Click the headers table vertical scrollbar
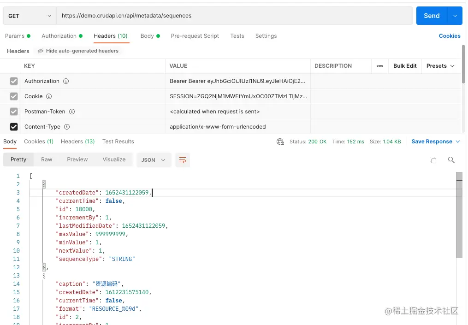Screen dimensions: 468x325 pos(463,64)
